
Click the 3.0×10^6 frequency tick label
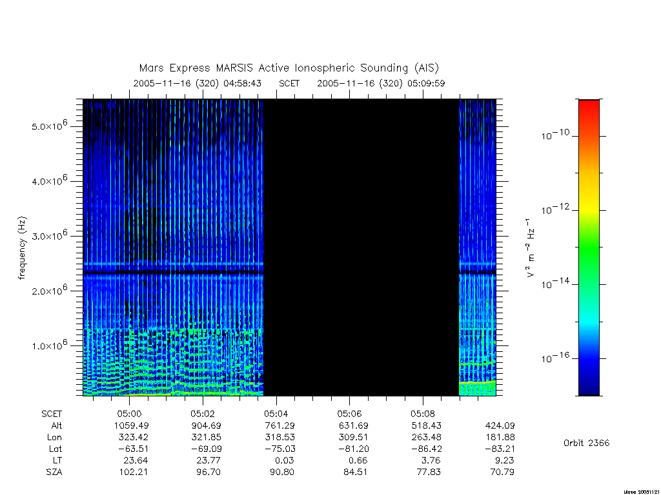pos(49,235)
